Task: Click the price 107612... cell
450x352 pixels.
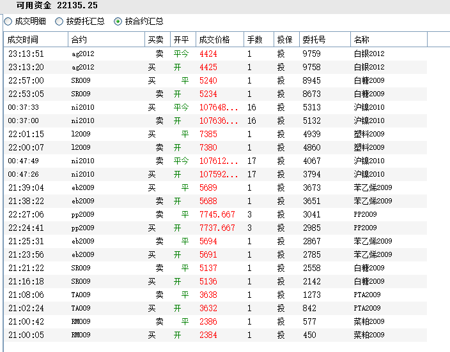Action: click(x=219, y=161)
